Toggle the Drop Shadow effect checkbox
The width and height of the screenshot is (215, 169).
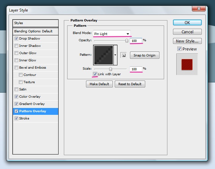[x=17, y=39]
